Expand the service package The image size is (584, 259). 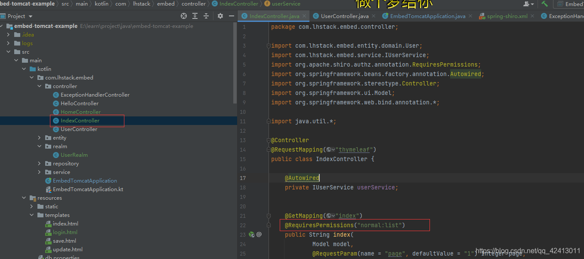(x=39, y=172)
